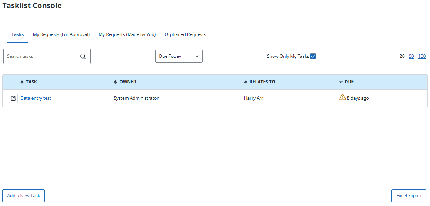This screenshot has height=206, width=430.
Task: Select 20 tasks per page
Action: pos(402,56)
